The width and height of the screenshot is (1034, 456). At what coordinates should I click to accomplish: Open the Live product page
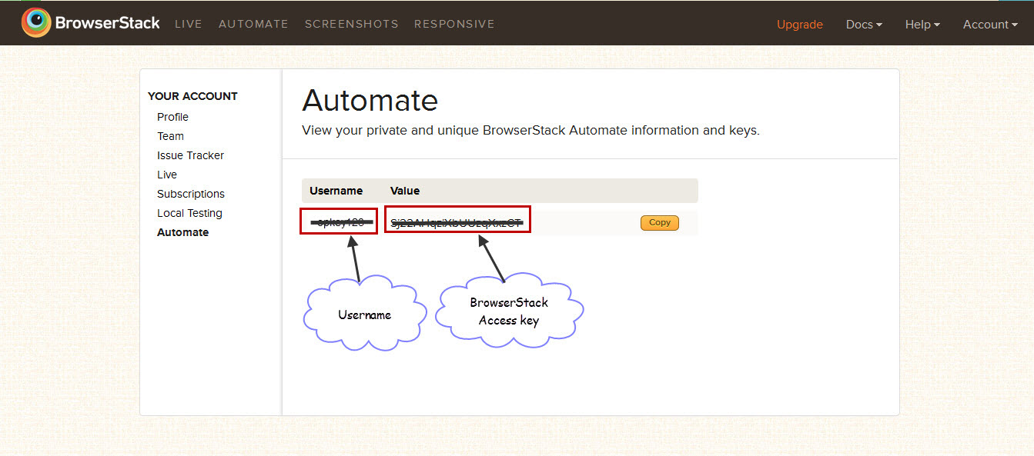pyautogui.click(x=188, y=24)
